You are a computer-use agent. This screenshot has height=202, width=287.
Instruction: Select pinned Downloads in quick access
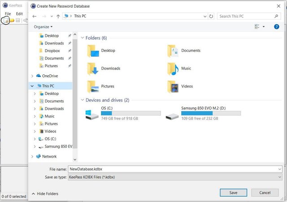[x=54, y=43]
